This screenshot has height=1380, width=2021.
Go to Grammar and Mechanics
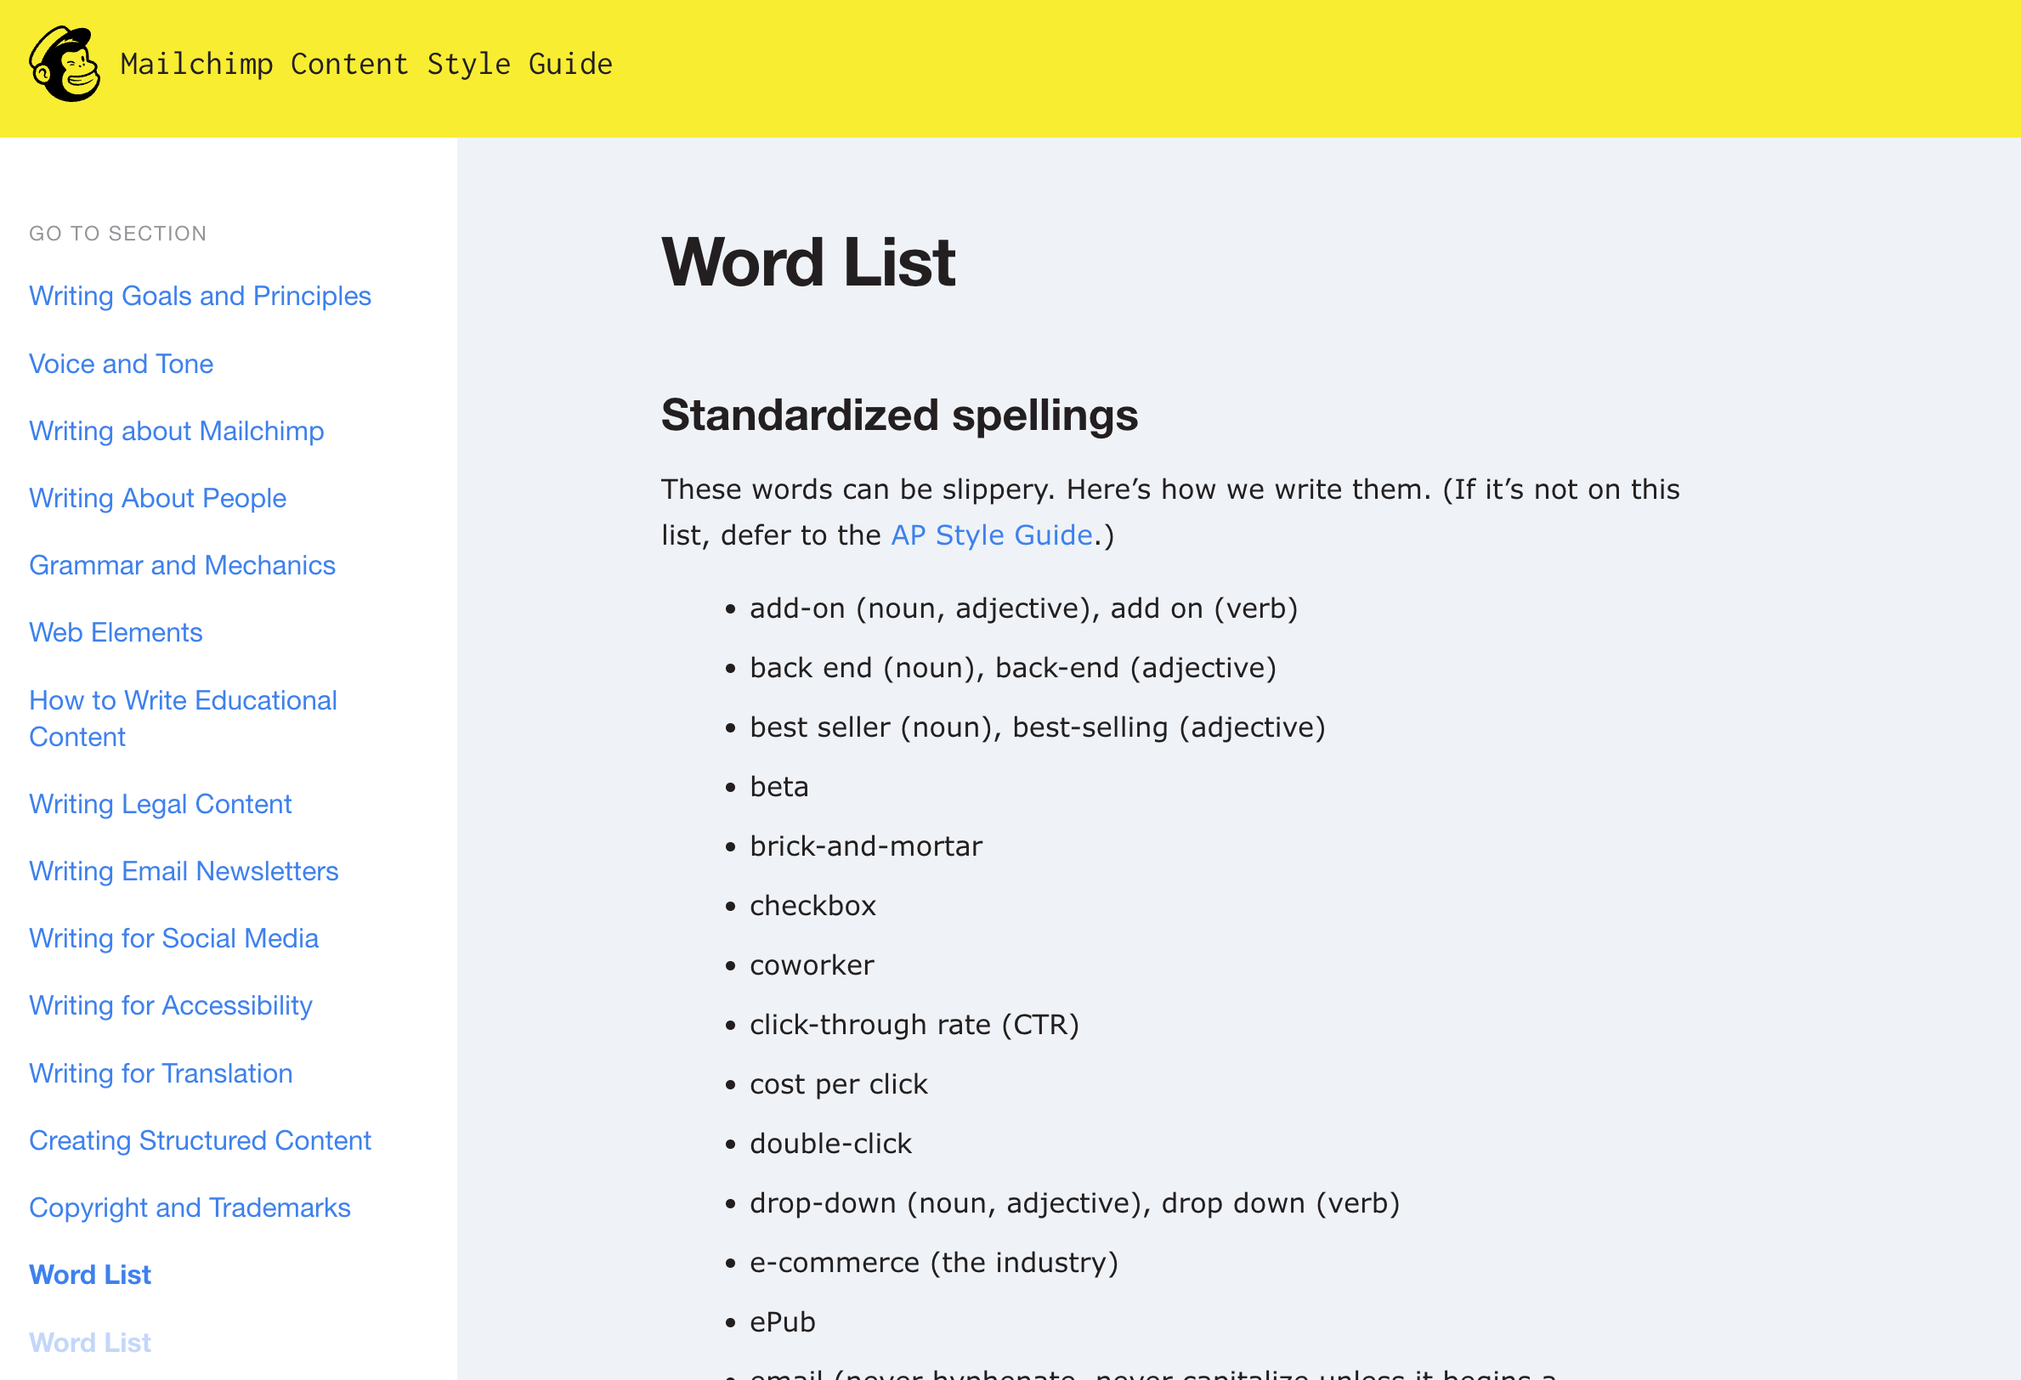(182, 565)
